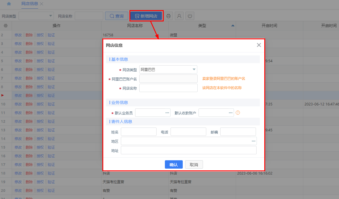Click the power icon in toolbar
The image size is (339, 199).
click(x=190, y=16)
